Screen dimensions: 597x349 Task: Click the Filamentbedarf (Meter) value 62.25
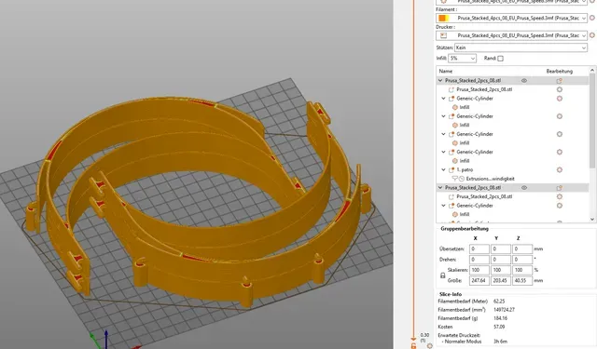499,302
